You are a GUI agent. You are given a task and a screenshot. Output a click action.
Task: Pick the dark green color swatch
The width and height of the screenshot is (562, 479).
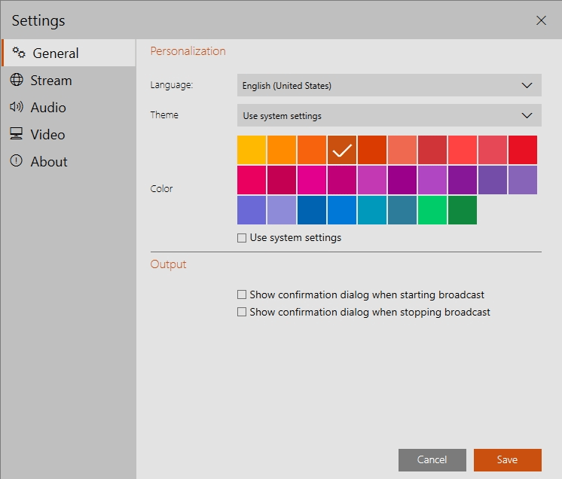coord(463,210)
